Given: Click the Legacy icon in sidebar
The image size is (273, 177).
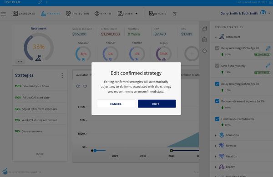Looking at the screenshot, I should (x=222, y=167).
